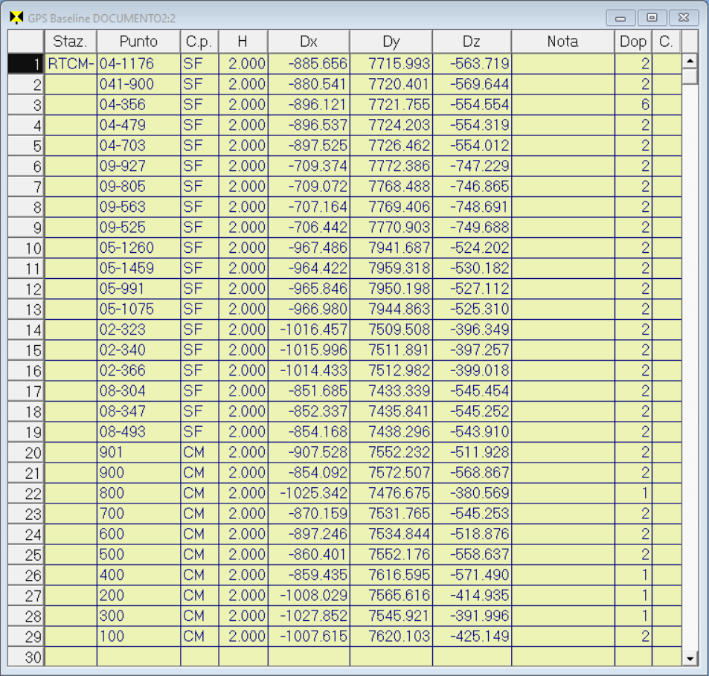This screenshot has height=676, width=709.
Task: Click point cell 901
Action: point(138,452)
